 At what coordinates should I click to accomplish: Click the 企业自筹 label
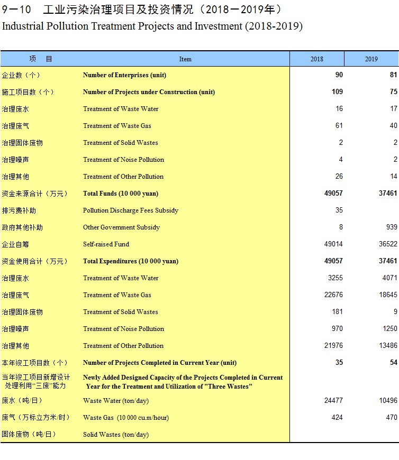pyautogui.click(x=15, y=244)
